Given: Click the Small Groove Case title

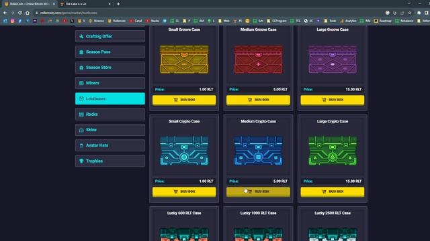Looking at the screenshot, I should [x=184, y=29].
